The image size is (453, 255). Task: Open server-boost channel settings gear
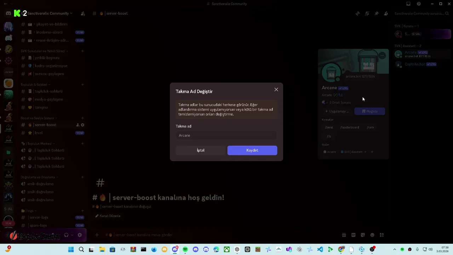coord(83,125)
